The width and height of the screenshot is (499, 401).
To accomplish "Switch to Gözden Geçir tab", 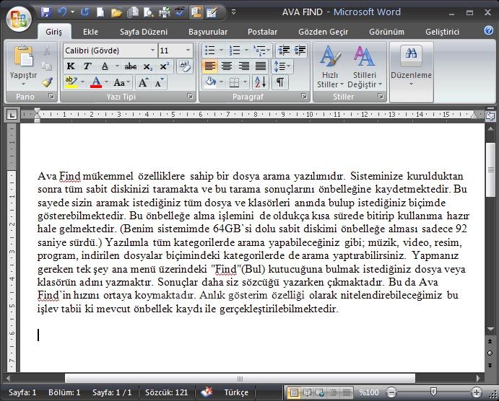I will pos(323,32).
